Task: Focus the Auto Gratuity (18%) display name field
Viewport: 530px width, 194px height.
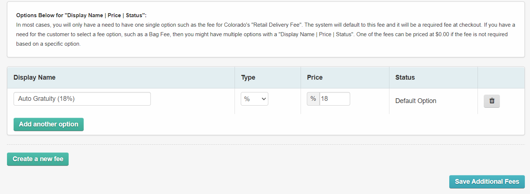Action: (82, 99)
